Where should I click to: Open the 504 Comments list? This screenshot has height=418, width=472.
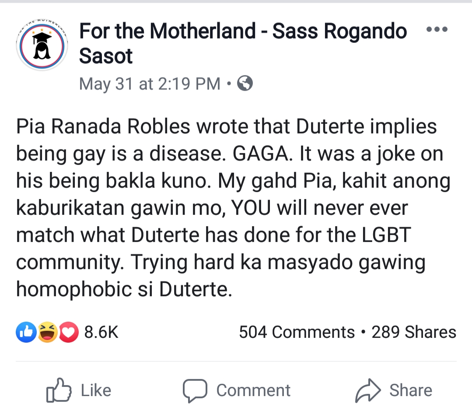[x=297, y=332]
